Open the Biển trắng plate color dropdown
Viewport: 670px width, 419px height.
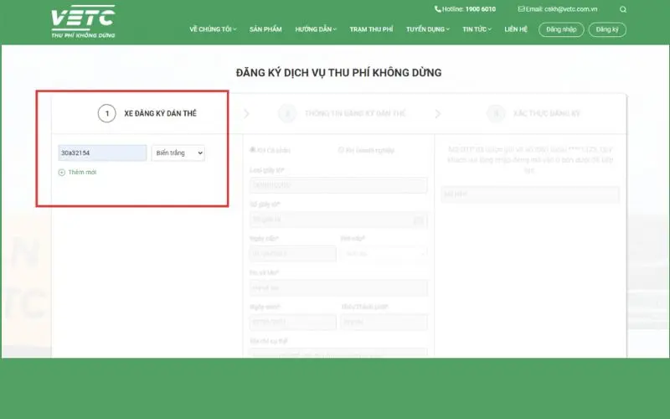178,153
